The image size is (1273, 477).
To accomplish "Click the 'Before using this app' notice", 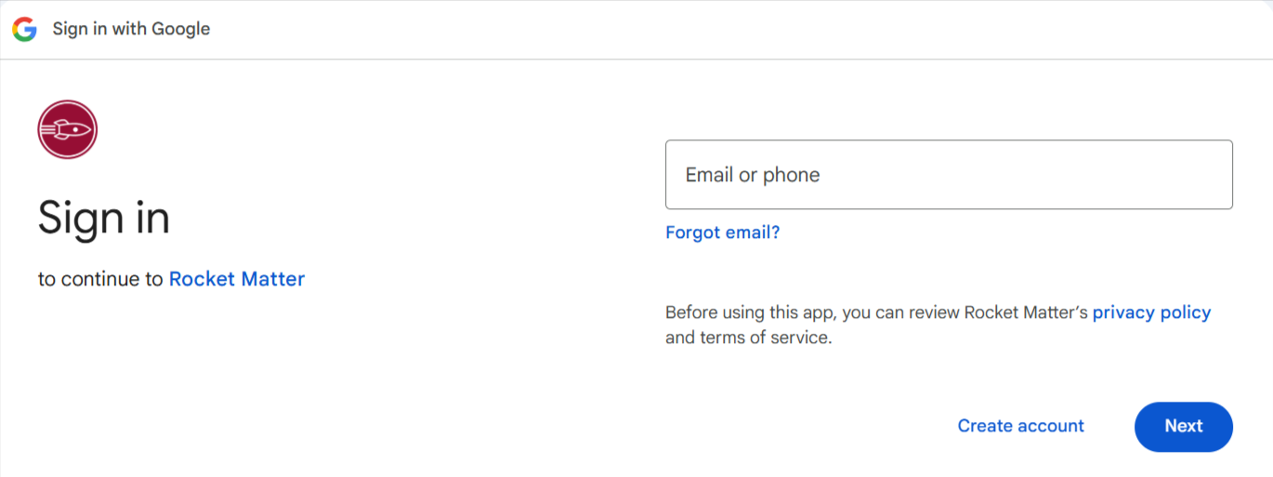I will (938, 325).
